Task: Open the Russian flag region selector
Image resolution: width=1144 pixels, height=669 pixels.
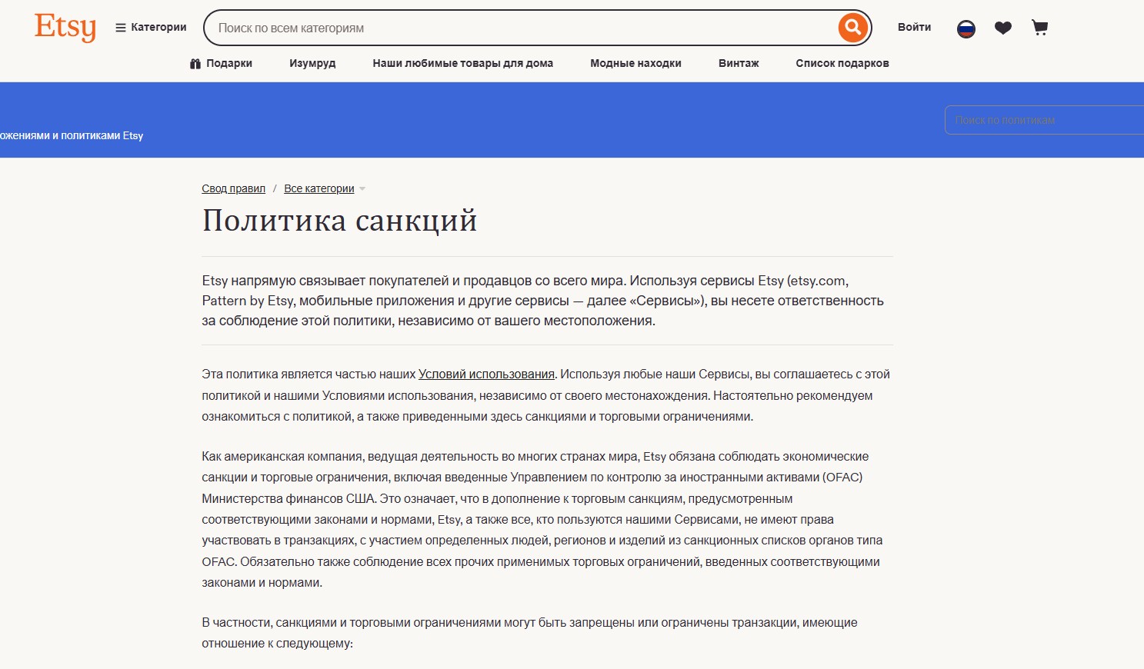Action: click(966, 28)
